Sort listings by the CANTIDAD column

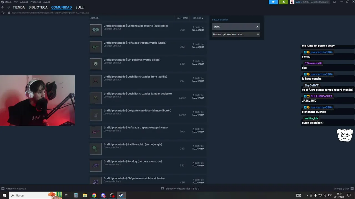coord(182,18)
